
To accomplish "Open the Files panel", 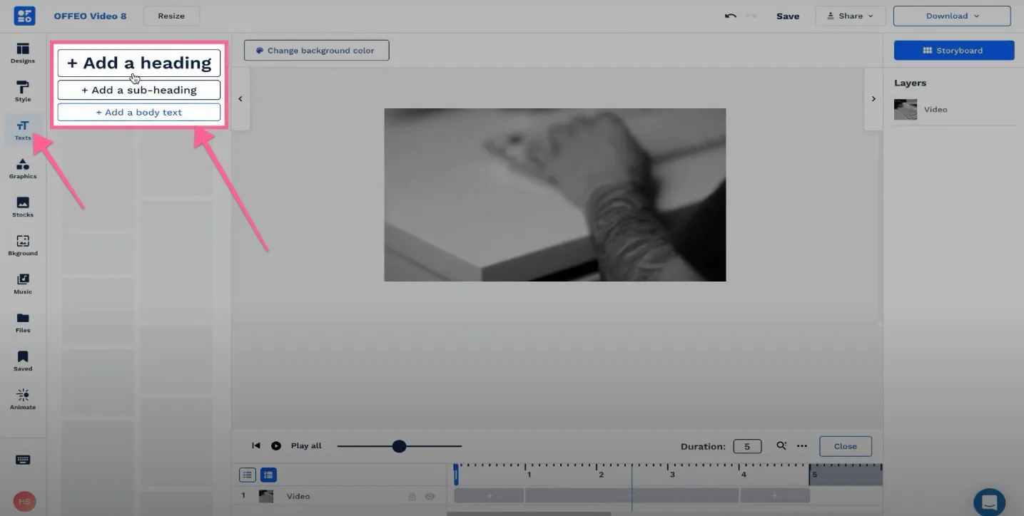I will click(x=23, y=322).
